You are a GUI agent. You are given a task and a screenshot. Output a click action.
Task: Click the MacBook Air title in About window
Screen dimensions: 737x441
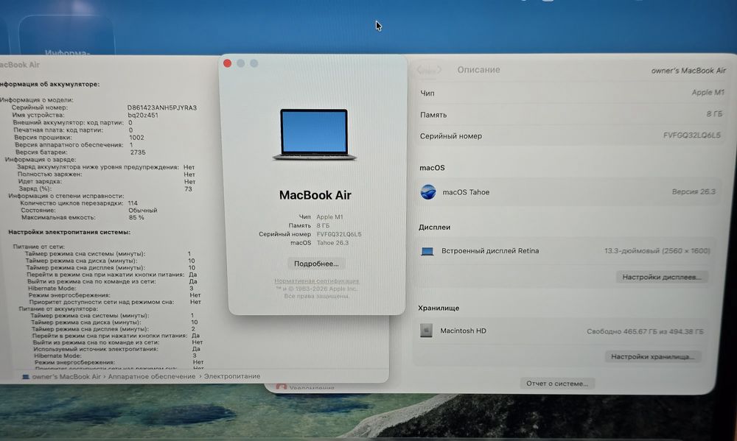(x=315, y=195)
